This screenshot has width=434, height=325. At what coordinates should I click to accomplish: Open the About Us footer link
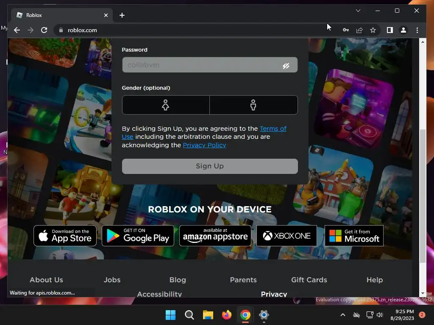(46, 280)
